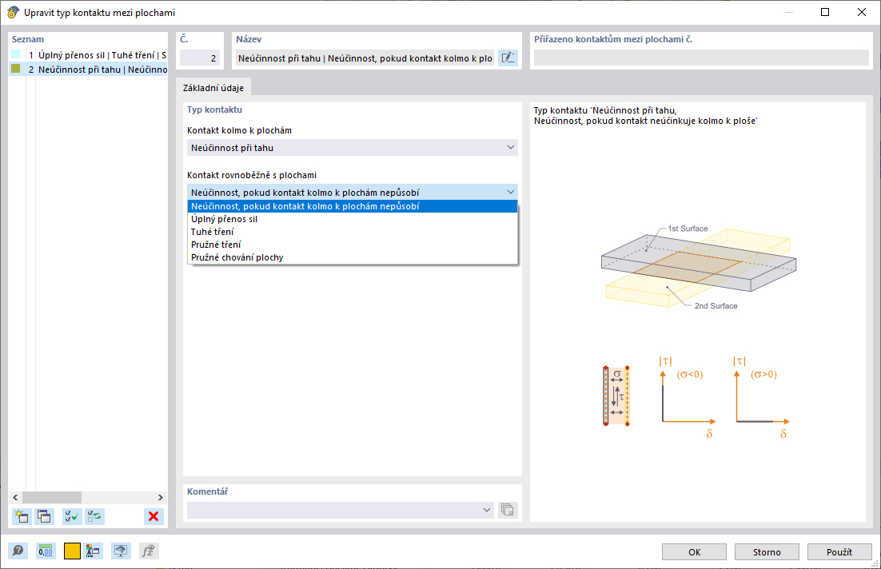Click the list scrollbar left arrow

[x=15, y=497]
